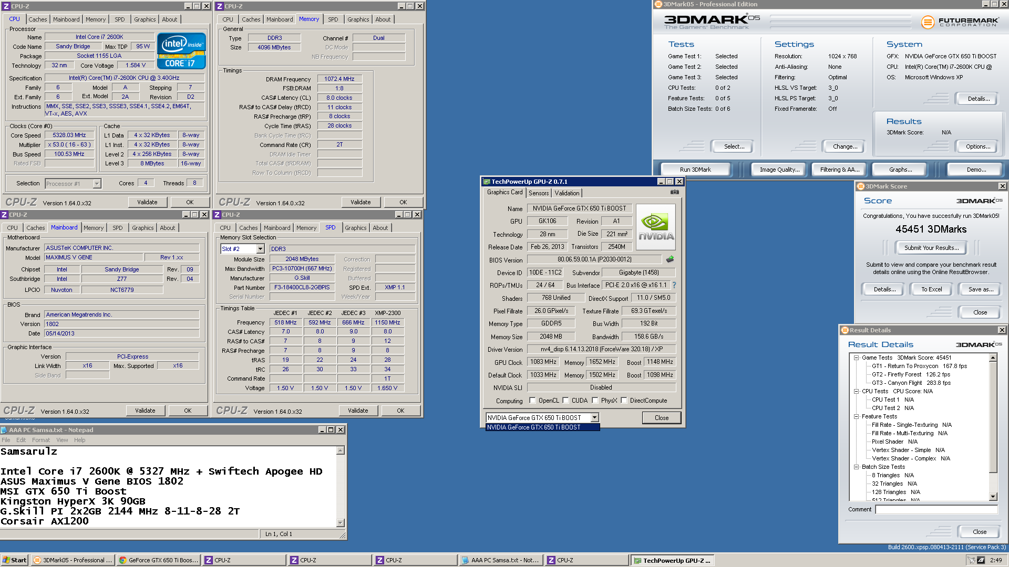Viewport: 1009px width, 567px height.
Task: Collapse Batch Size Tests tree node
Action: click(x=856, y=467)
